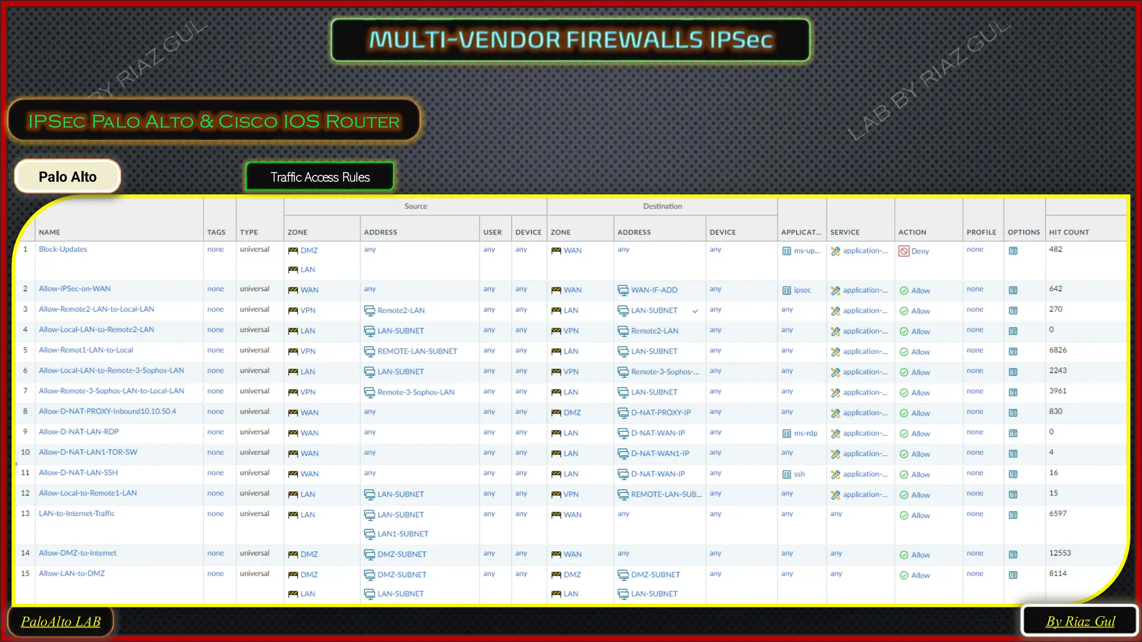The image size is (1142, 642).
Task: Open options icon in Allow-DMZ-to-Internet row
Action: click(x=1013, y=555)
